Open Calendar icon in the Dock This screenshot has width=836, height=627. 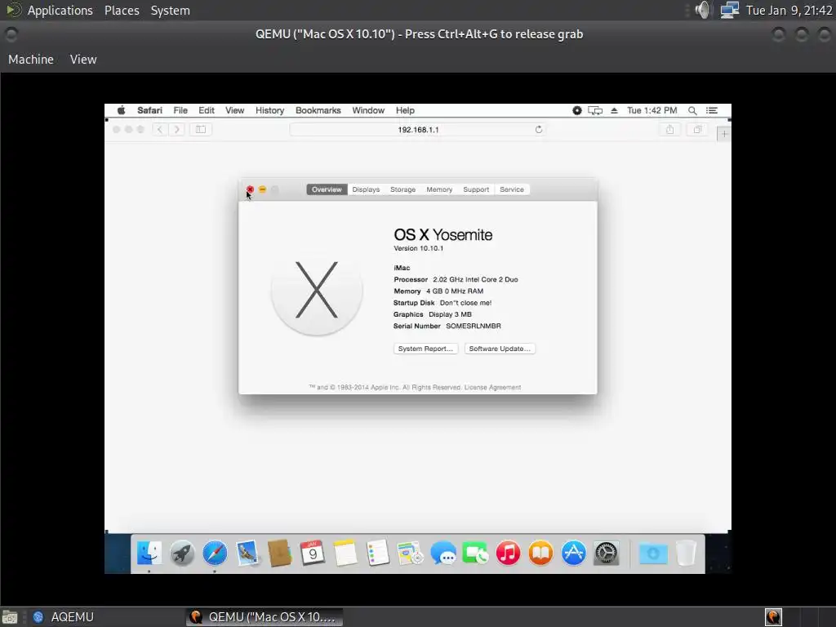313,553
